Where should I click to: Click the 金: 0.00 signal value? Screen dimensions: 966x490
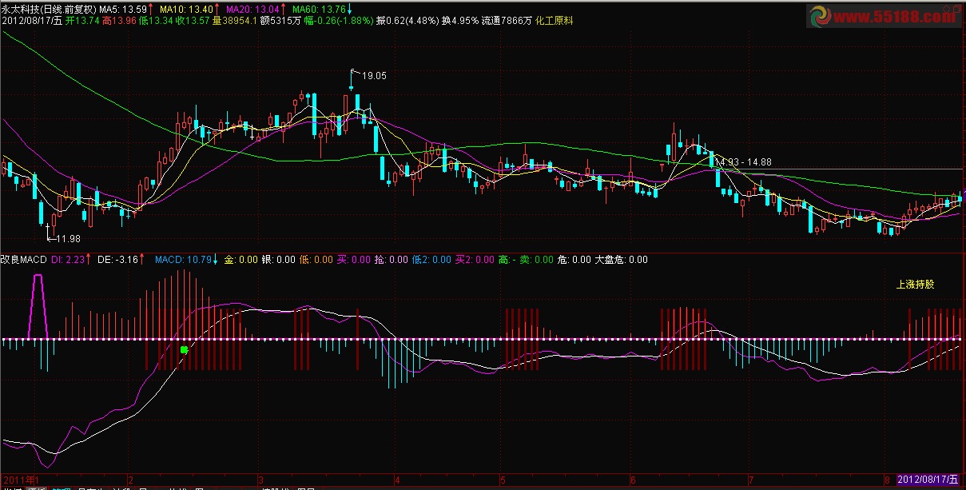point(241,260)
